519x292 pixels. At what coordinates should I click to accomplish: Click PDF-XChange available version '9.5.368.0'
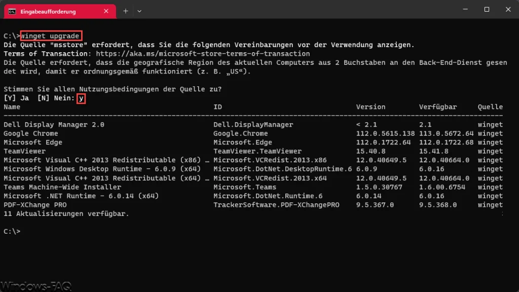[x=438, y=205]
